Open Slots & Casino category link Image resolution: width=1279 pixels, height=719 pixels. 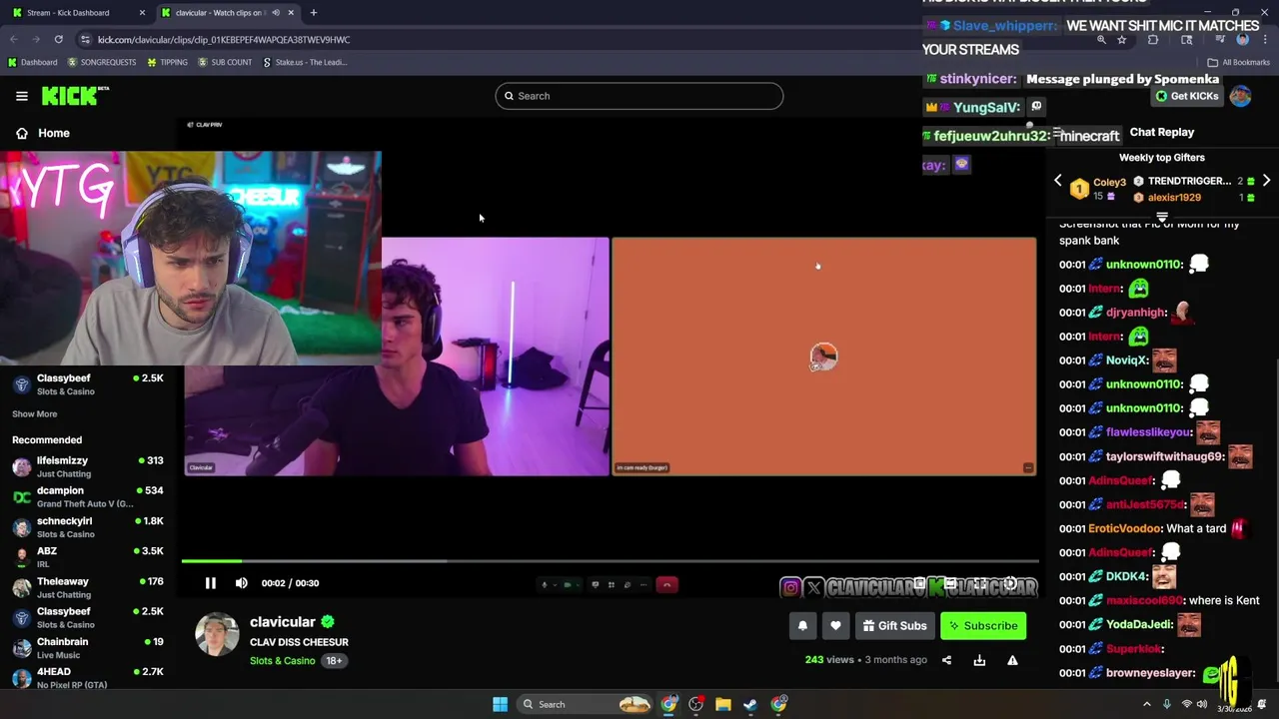click(282, 661)
